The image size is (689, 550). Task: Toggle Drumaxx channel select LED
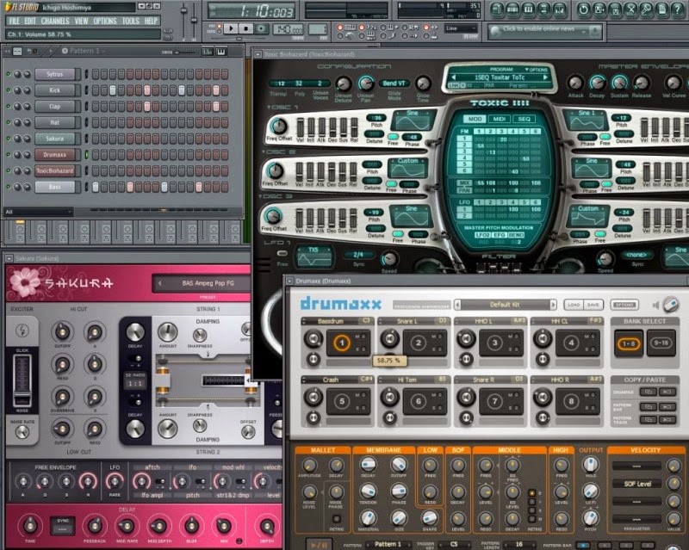(x=87, y=155)
